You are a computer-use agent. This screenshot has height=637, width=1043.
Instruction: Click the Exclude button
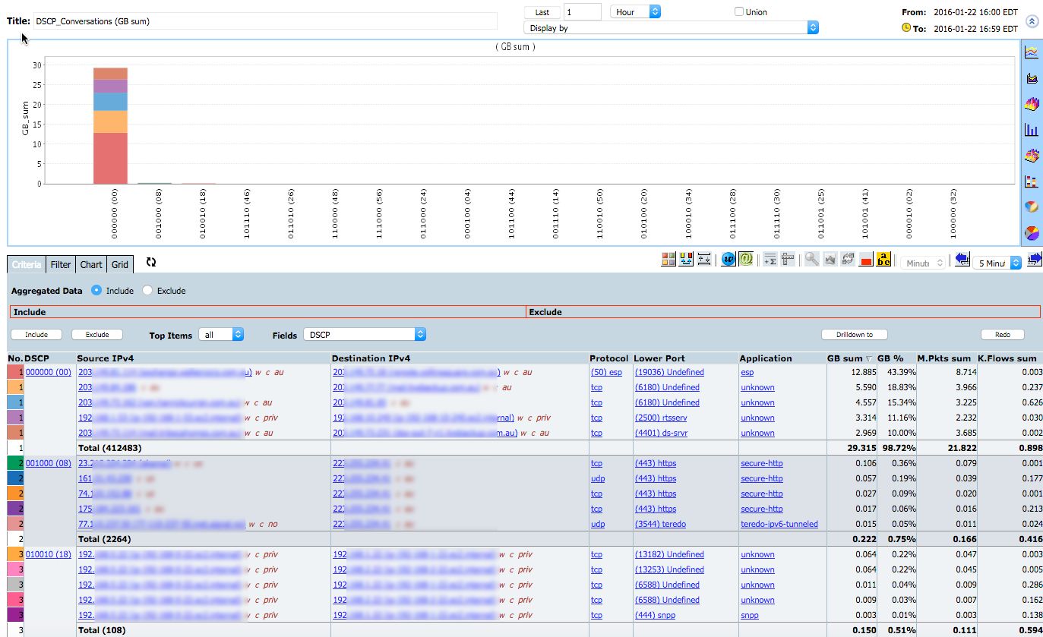coord(97,334)
